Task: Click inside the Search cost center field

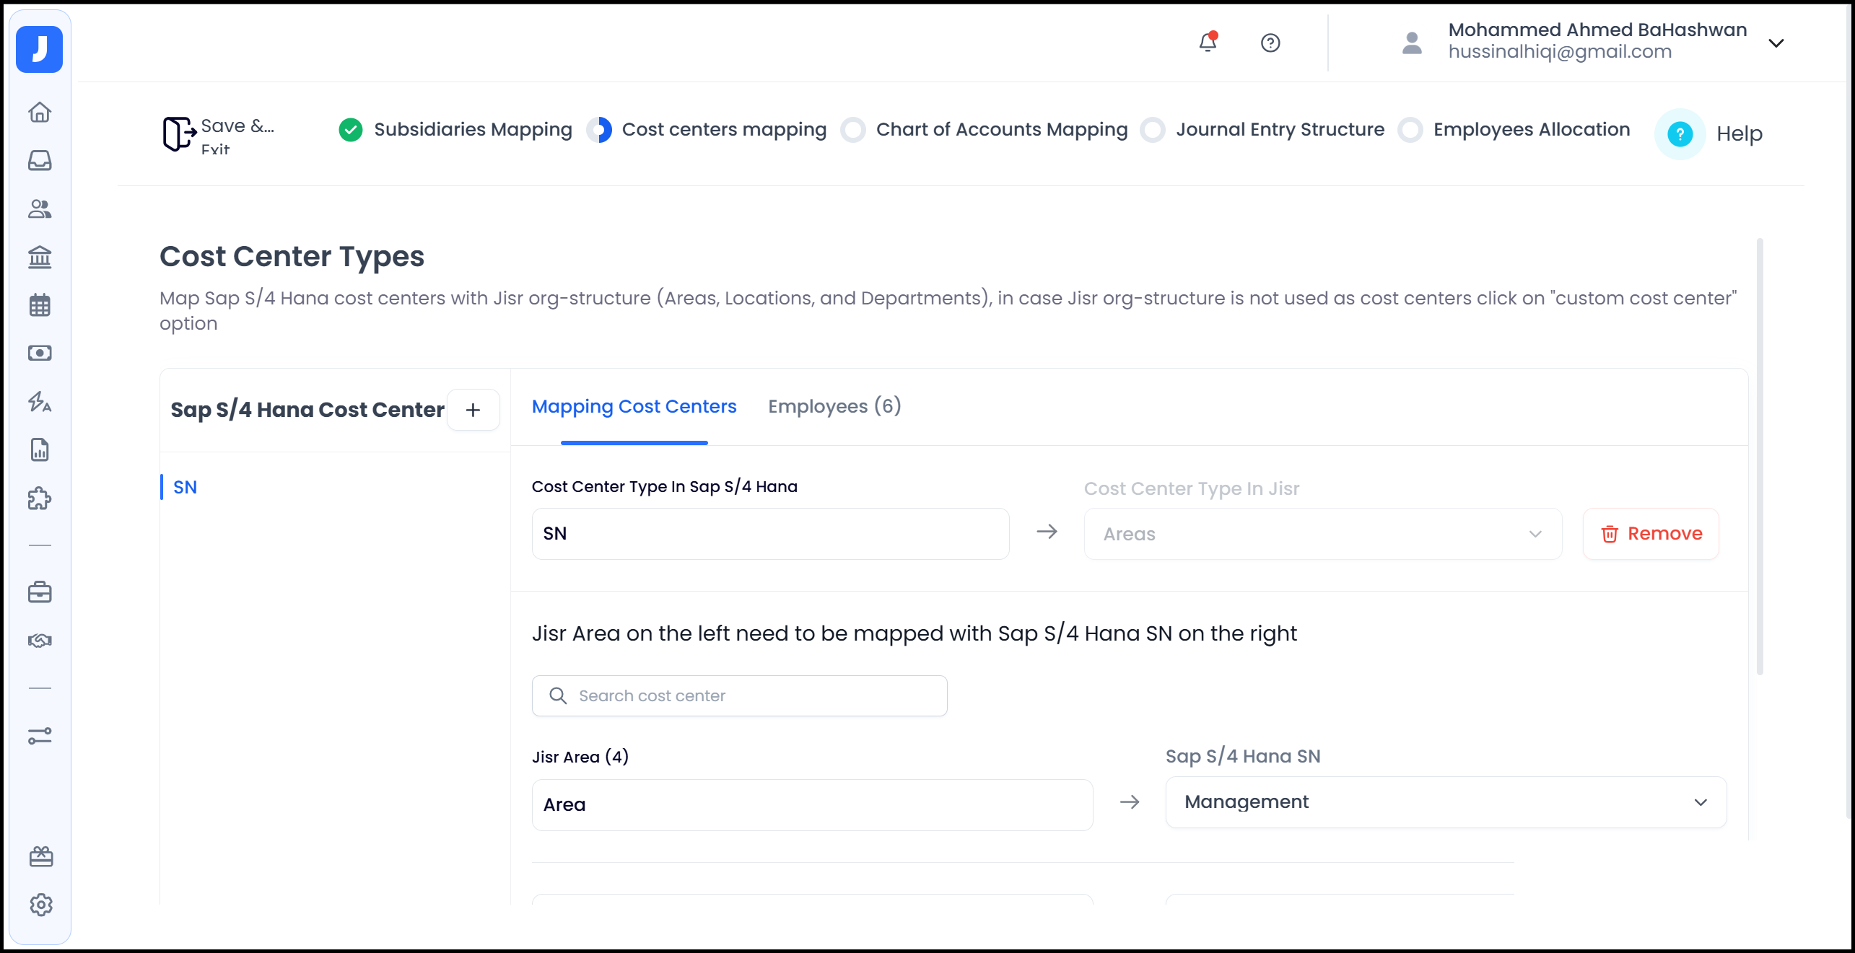Action: (x=738, y=695)
